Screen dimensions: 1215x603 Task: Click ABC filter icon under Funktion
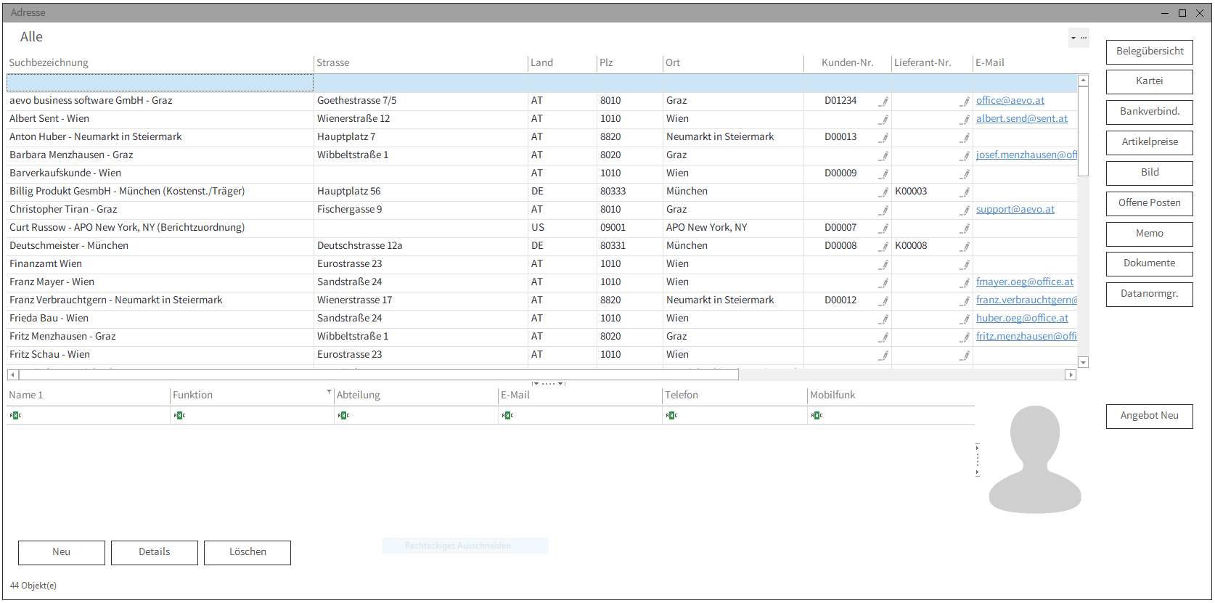[x=179, y=415]
